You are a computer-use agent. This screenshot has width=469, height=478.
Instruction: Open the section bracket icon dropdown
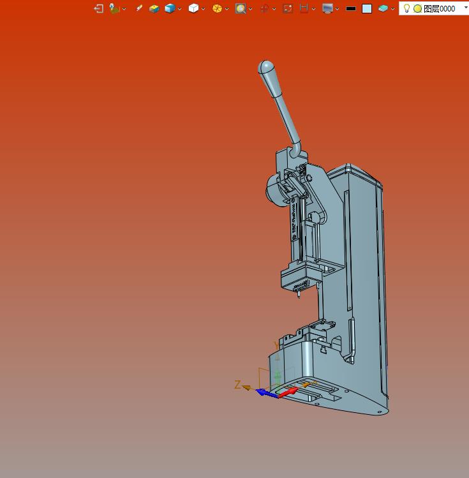click(x=313, y=9)
